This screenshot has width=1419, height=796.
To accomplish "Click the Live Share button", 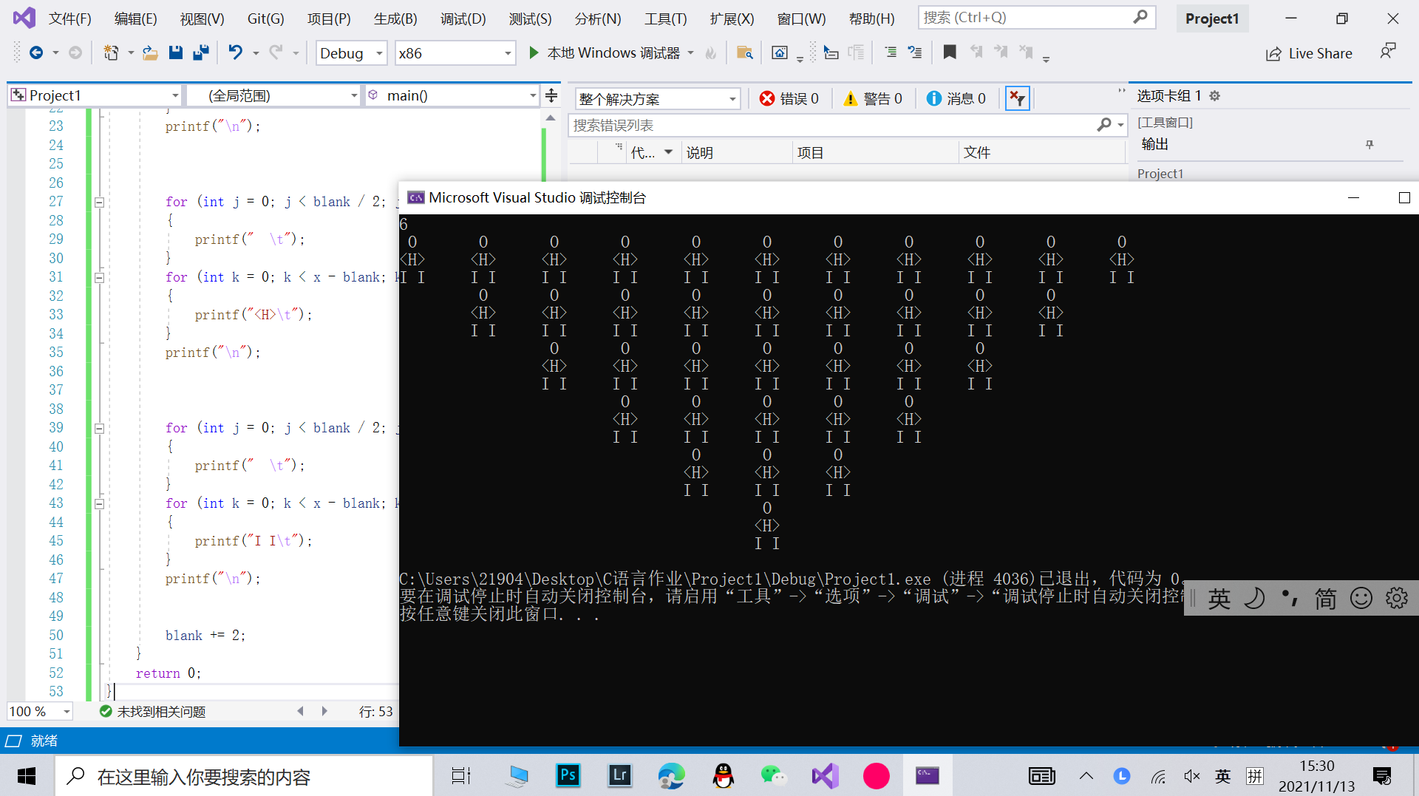I will coord(1309,53).
